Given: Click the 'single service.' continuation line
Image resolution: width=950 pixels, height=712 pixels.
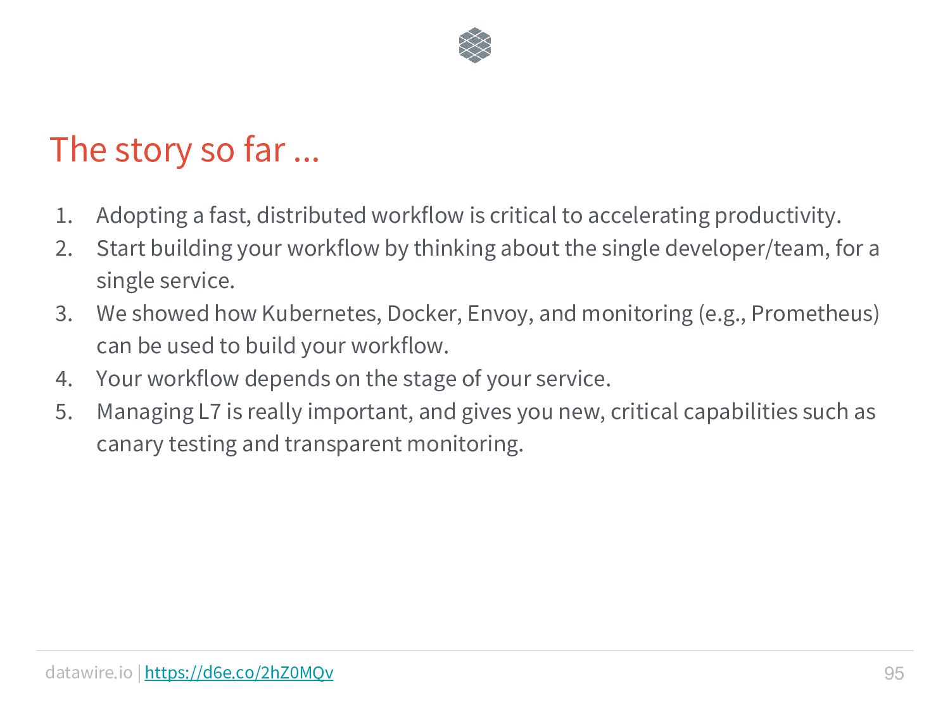Looking at the screenshot, I should 165,281.
